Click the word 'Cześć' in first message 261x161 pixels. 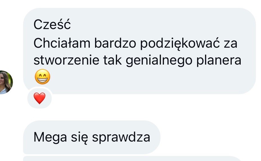pos(52,24)
